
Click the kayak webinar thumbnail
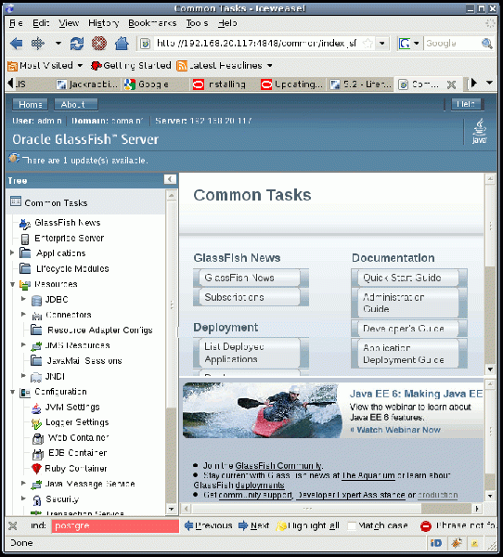262,410
